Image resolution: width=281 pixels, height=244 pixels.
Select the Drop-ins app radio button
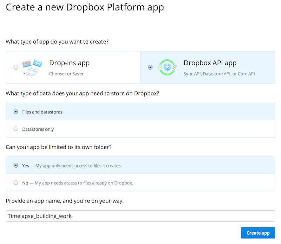click(16, 67)
